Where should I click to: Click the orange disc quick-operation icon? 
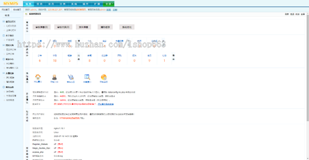(103, 77)
